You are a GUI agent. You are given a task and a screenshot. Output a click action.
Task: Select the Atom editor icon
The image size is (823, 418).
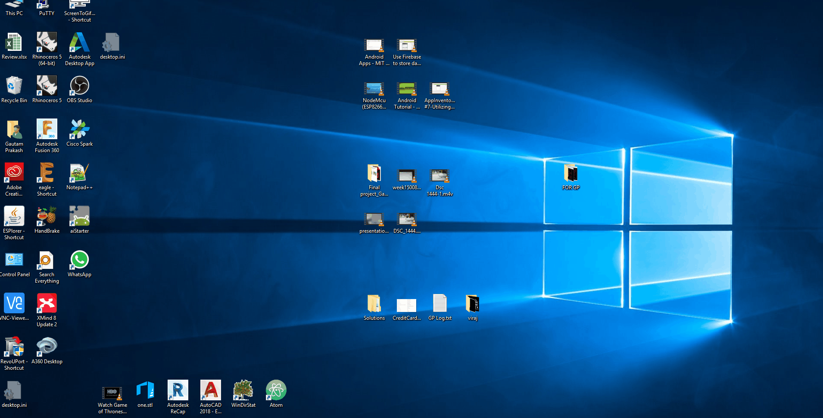(x=276, y=394)
